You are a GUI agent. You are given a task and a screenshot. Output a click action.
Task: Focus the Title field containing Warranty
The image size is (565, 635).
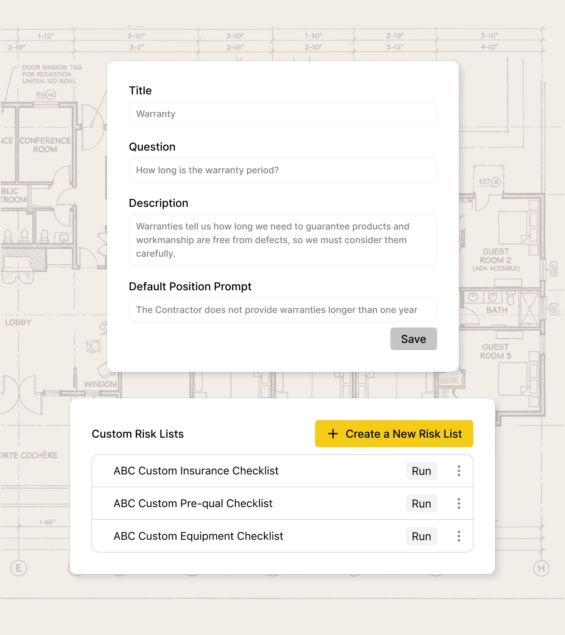tap(282, 114)
